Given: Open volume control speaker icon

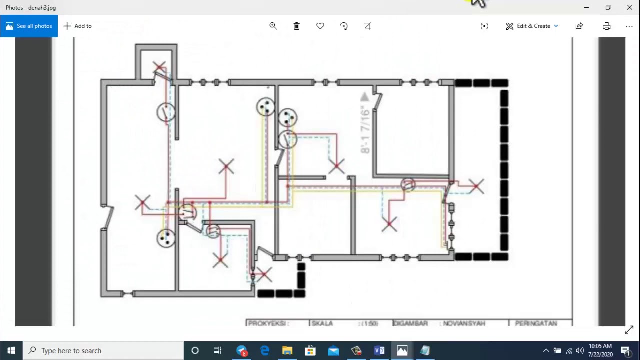Looking at the screenshot, I should tap(580, 350).
